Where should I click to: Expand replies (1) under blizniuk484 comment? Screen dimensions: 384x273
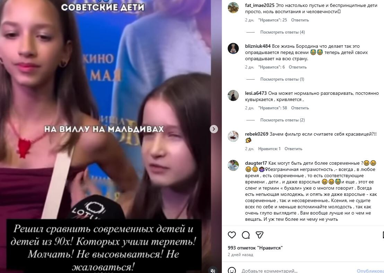tap(282, 79)
